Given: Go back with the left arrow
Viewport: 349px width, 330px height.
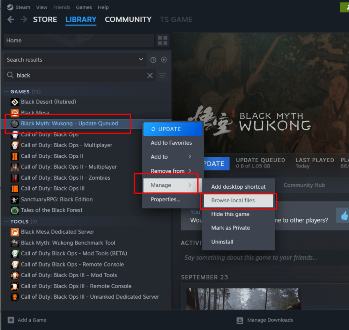Looking at the screenshot, I should (x=11, y=20).
